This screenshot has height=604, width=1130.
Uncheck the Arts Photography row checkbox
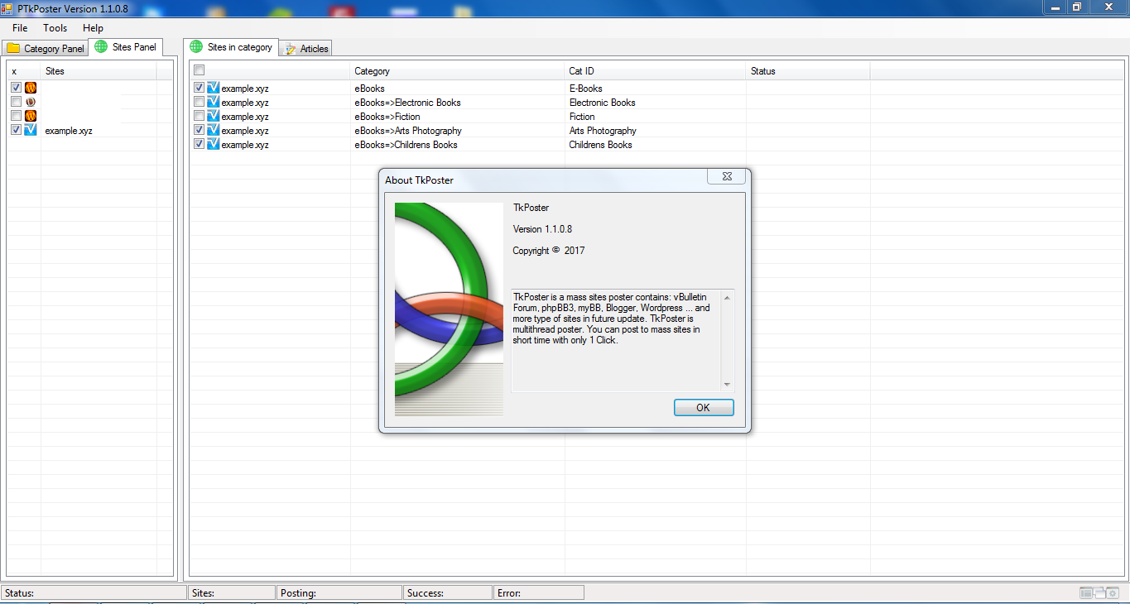(199, 130)
